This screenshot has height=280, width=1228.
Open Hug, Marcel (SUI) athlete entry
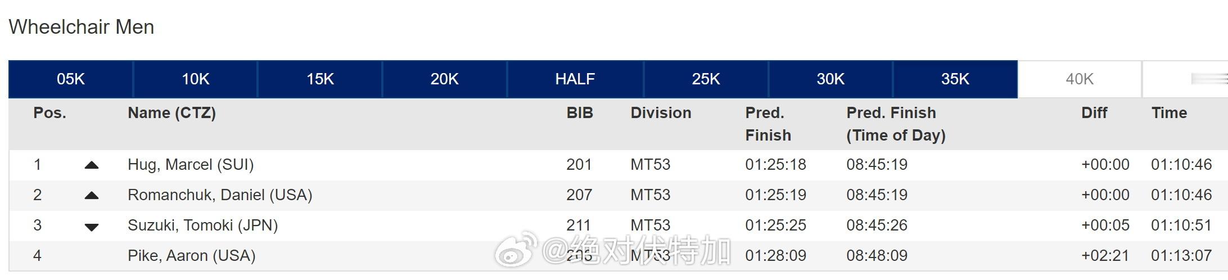pyautogui.click(x=191, y=165)
